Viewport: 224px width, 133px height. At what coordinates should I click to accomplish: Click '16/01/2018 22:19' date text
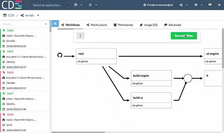coord(16,67)
